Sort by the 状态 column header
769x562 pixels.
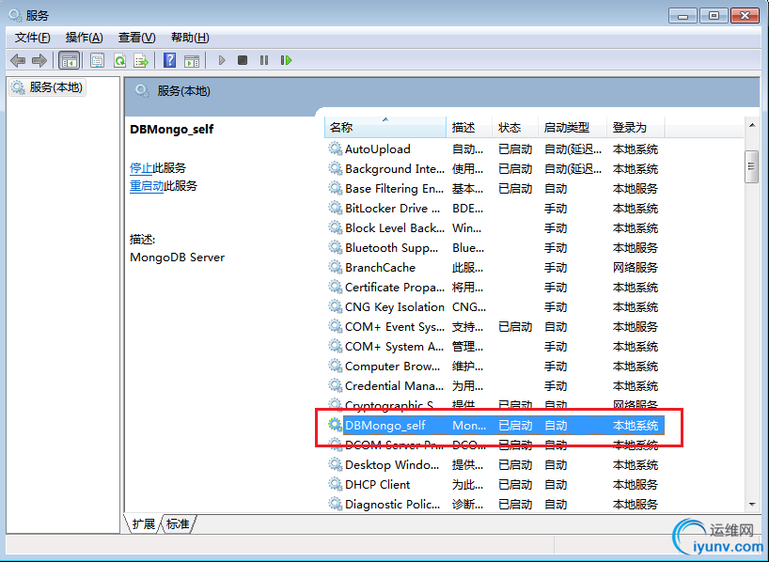(515, 128)
